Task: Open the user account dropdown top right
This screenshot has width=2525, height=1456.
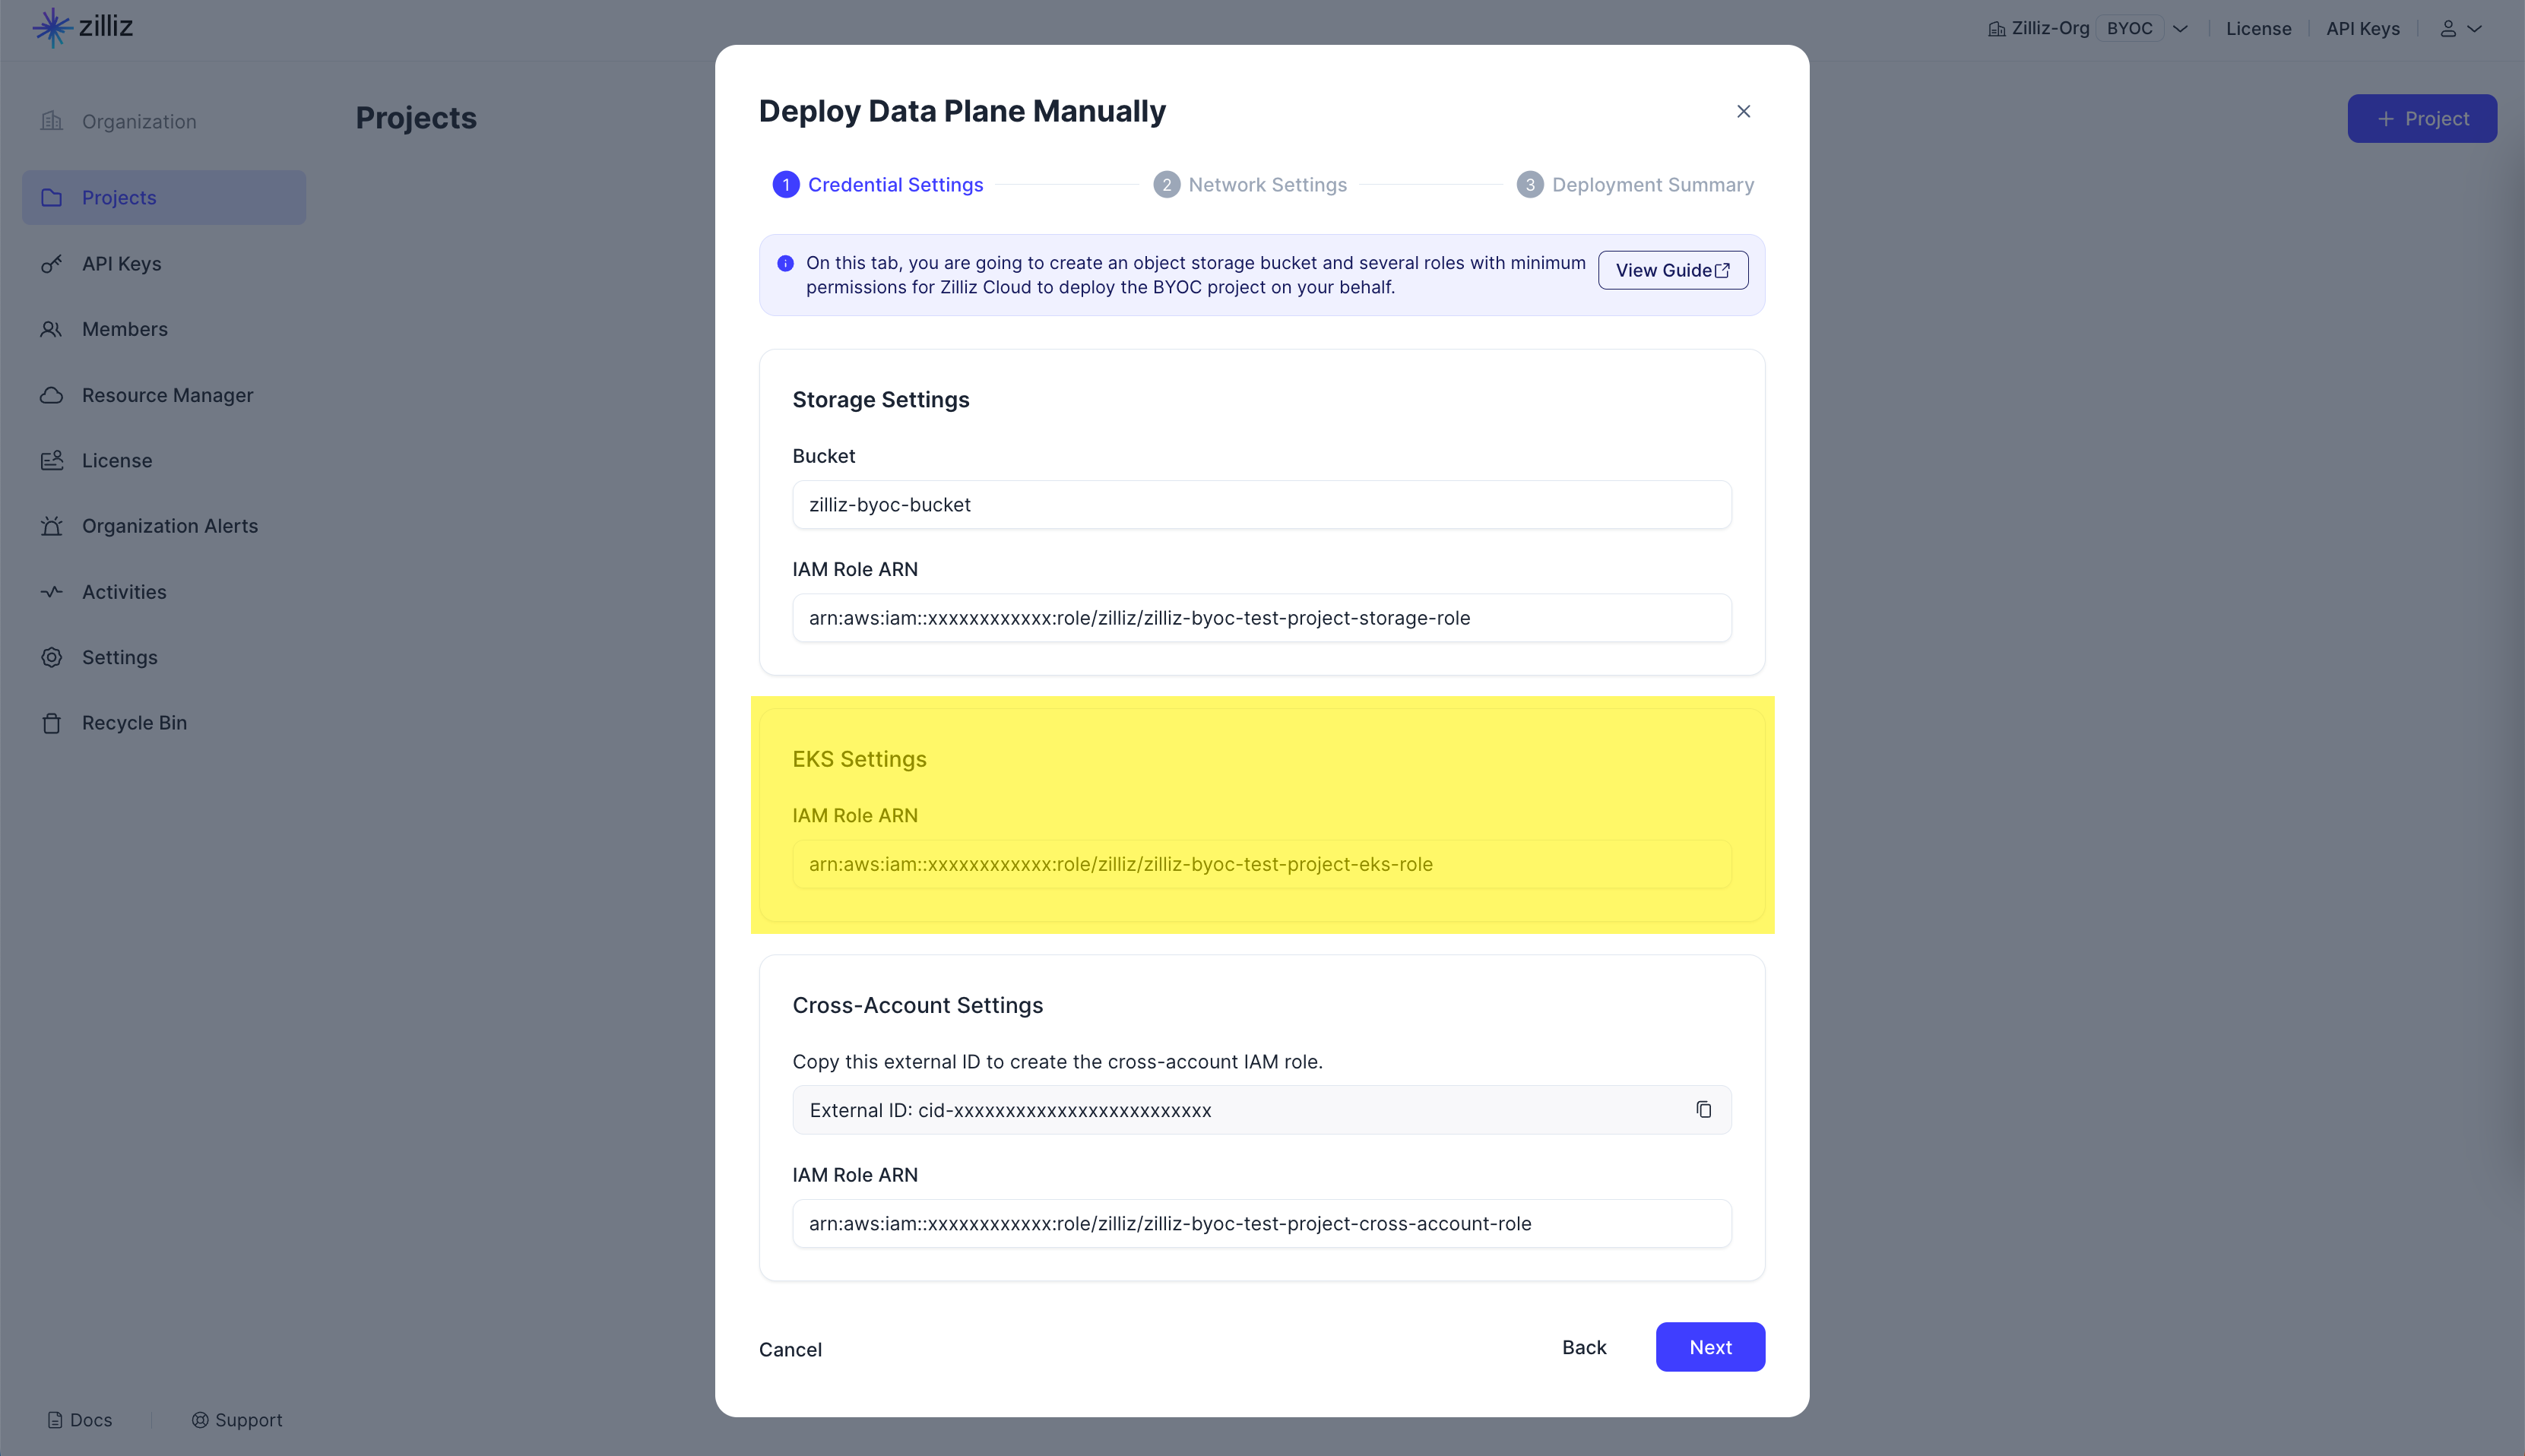Action: click(2459, 26)
